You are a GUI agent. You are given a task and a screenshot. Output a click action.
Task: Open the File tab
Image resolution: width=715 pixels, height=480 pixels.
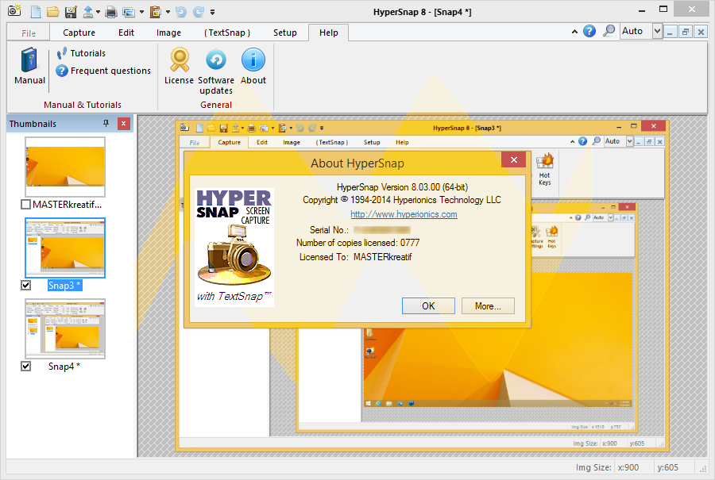click(29, 33)
